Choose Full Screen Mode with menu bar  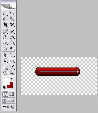[x=9, y=101]
